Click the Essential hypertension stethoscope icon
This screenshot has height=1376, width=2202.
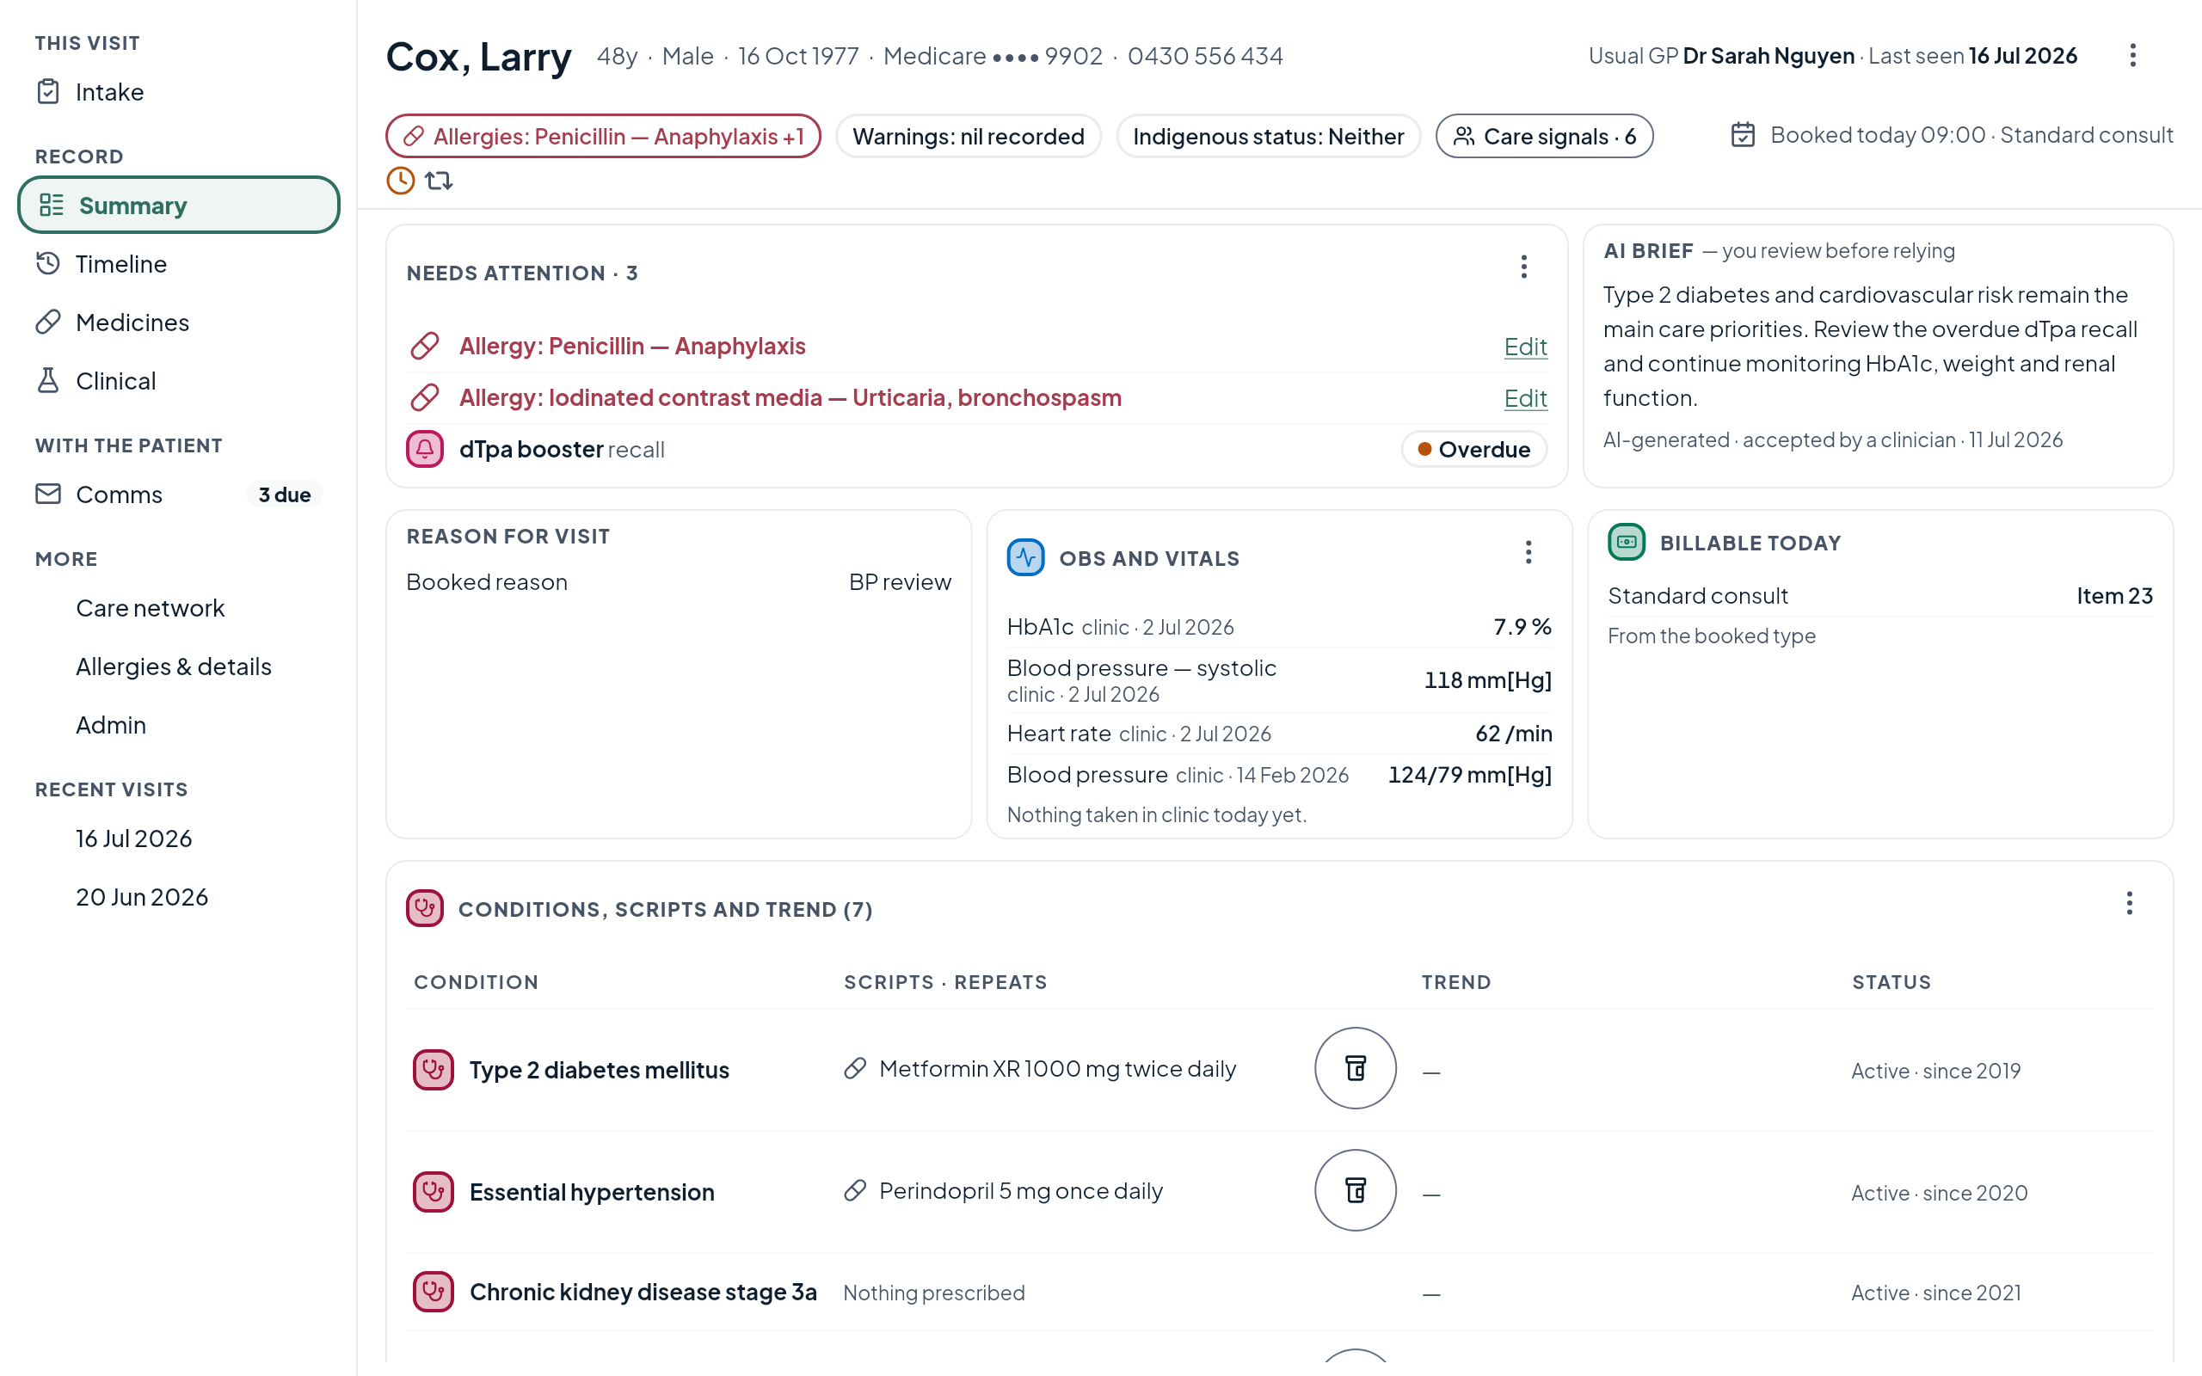pyautogui.click(x=434, y=1191)
